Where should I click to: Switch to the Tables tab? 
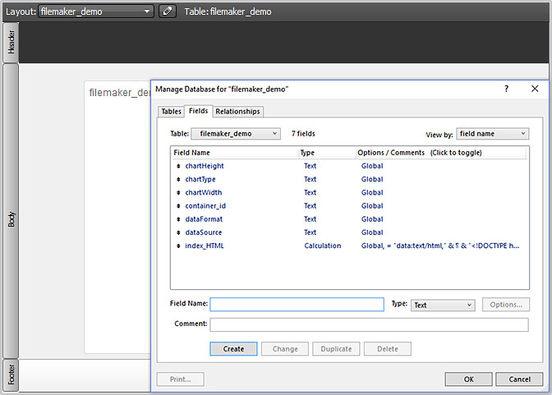(x=171, y=112)
